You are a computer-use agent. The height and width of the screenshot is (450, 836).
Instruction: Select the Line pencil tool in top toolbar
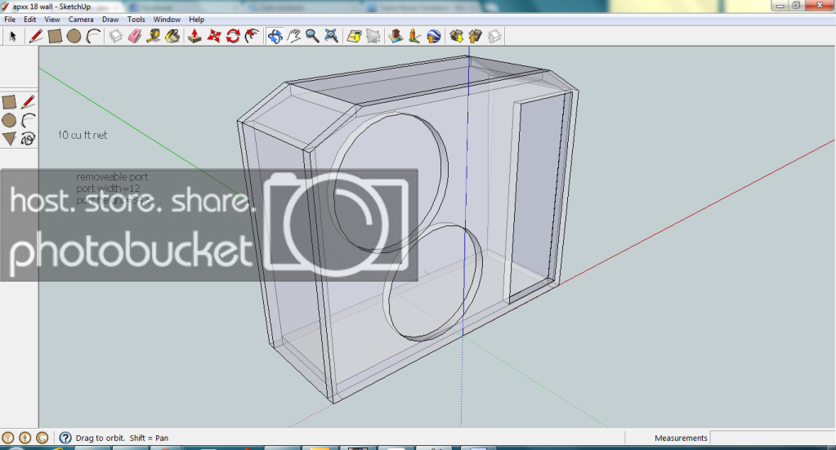click(36, 36)
